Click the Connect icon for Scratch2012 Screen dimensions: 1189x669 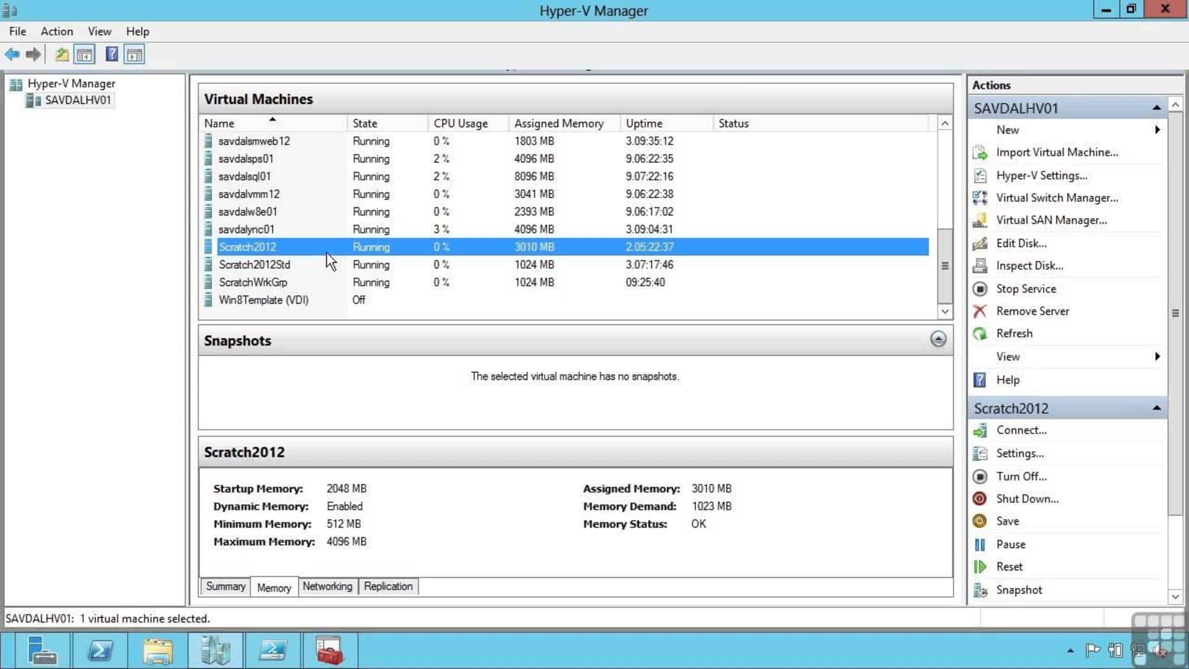pos(980,431)
